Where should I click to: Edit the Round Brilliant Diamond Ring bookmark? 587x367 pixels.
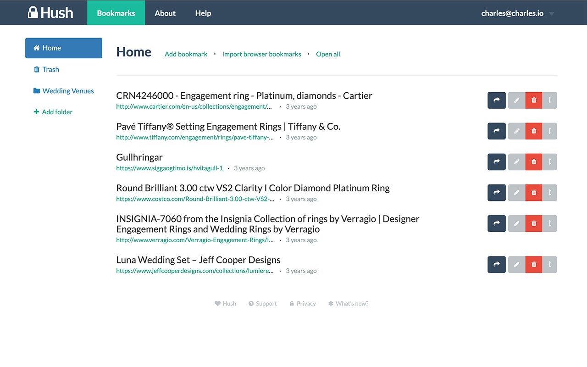pyautogui.click(x=517, y=192)
